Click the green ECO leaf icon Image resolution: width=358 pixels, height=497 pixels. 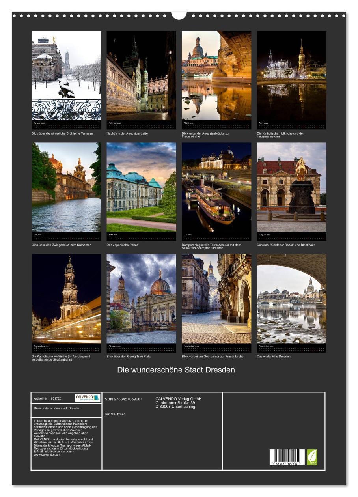point(312,457)
